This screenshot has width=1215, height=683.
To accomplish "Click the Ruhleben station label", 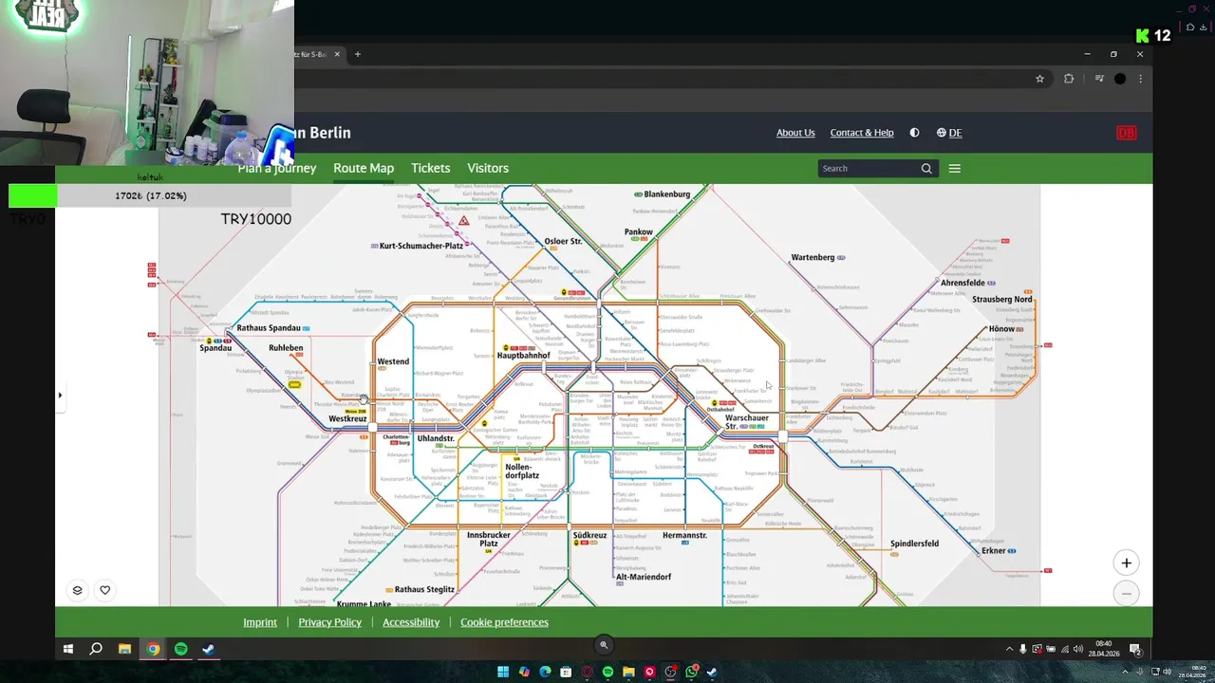I will pyautogui.click(x=286, y=348).
